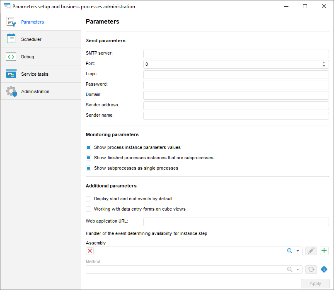Click the pencil edit icon beside Assembly
Screen dimensions: 334x290
pyautogui.click(x=311, y=251)
